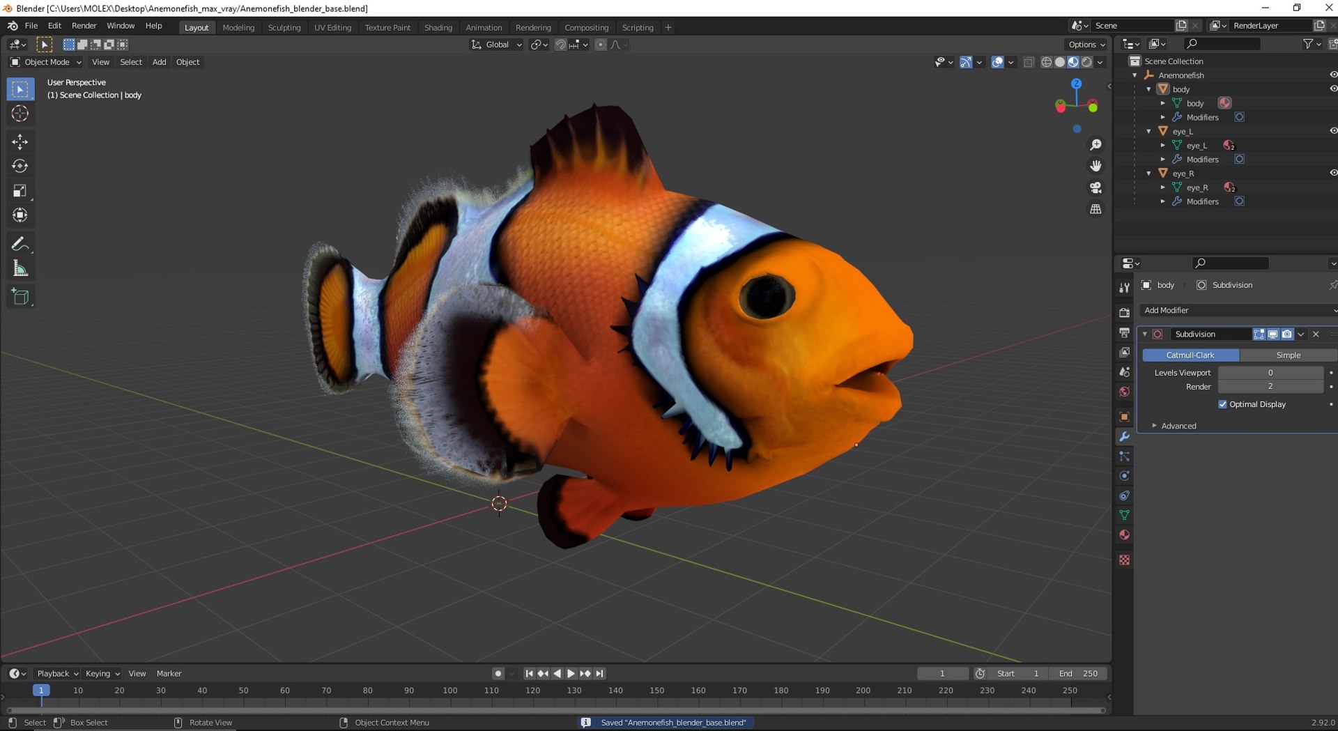
Task: Collapse the eye_L tree item
Action: click(1149, 131)
